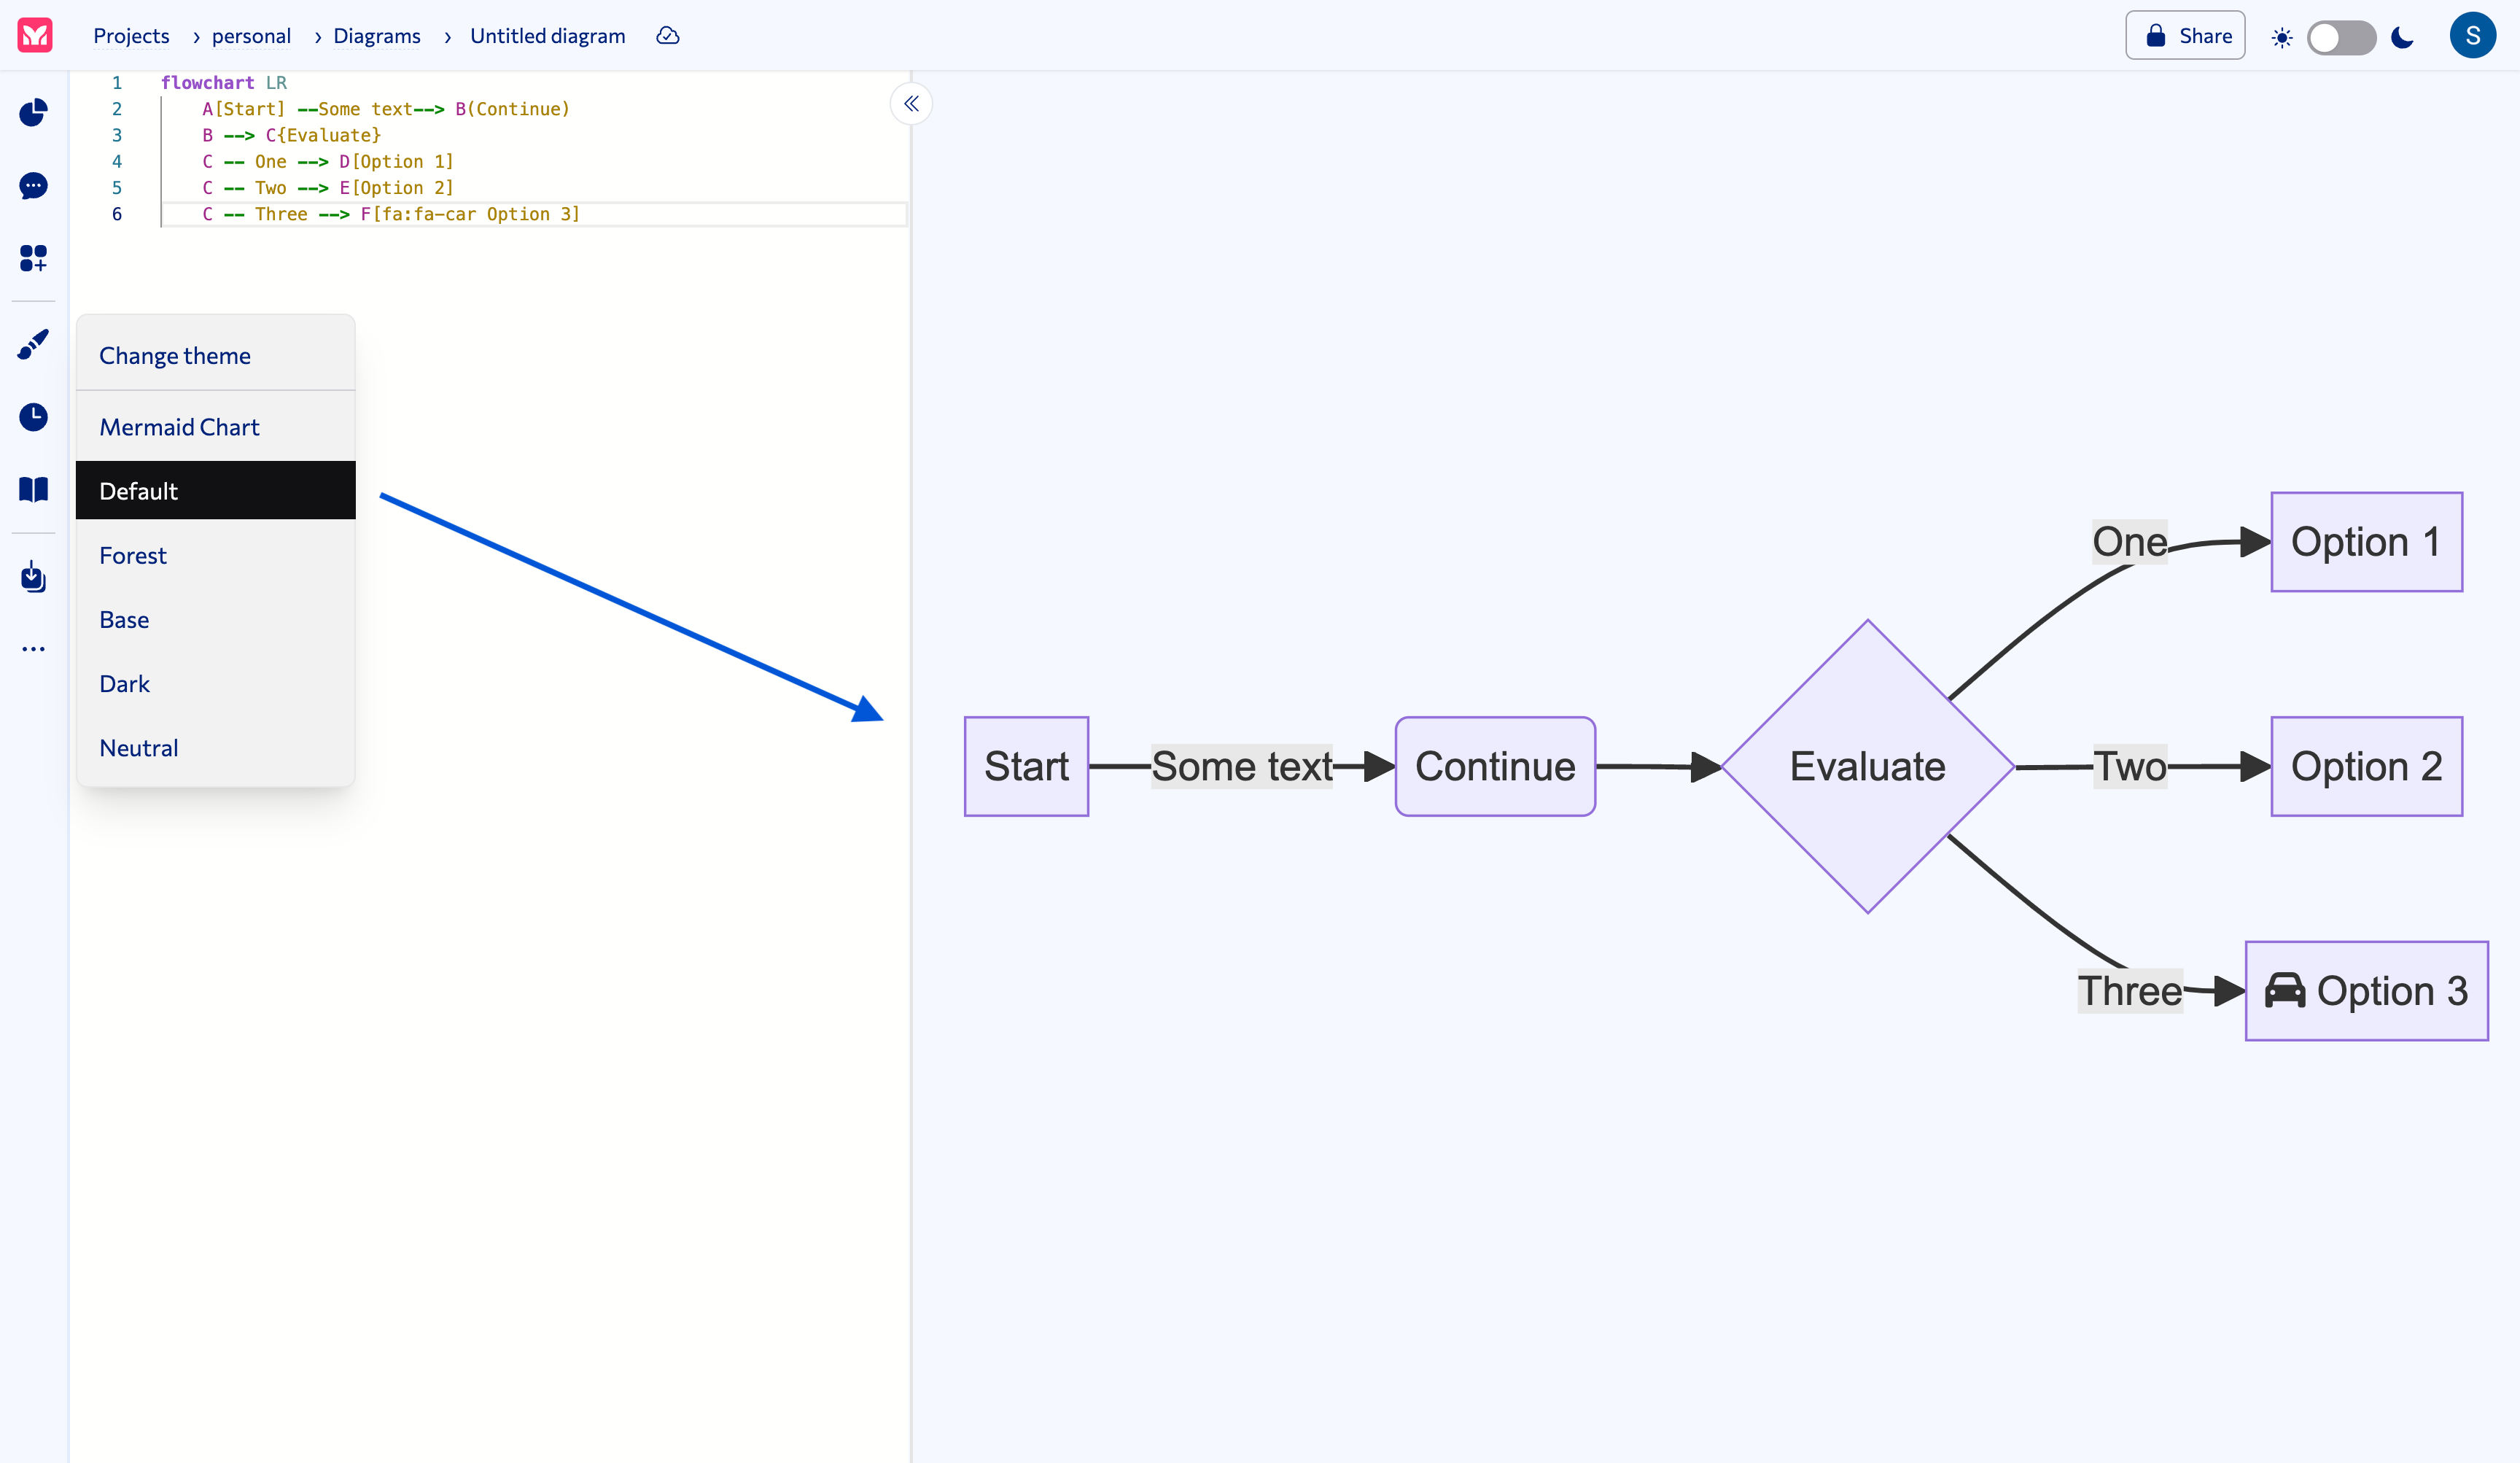Open the paintbrush theme icon
The image size is (2520, 1463).
(x=33, y=345)
